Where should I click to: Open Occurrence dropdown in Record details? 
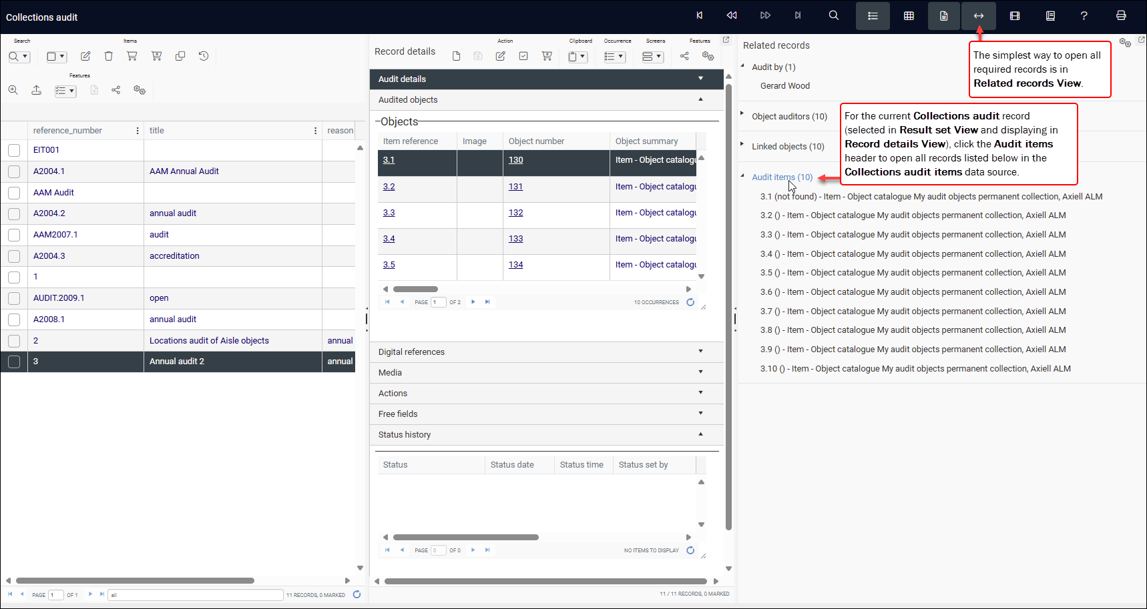(x=614, y=57)
